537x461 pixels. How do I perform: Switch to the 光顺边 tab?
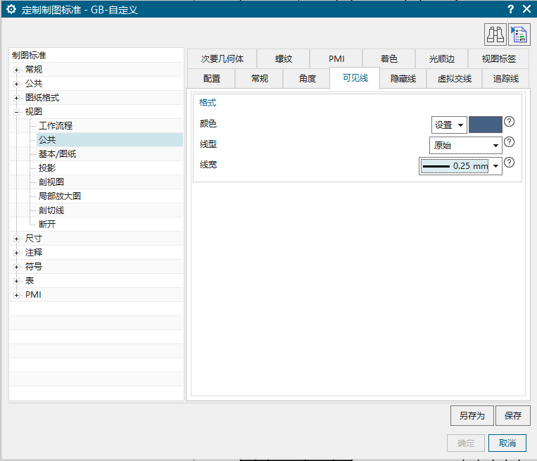tap(442, 59)
